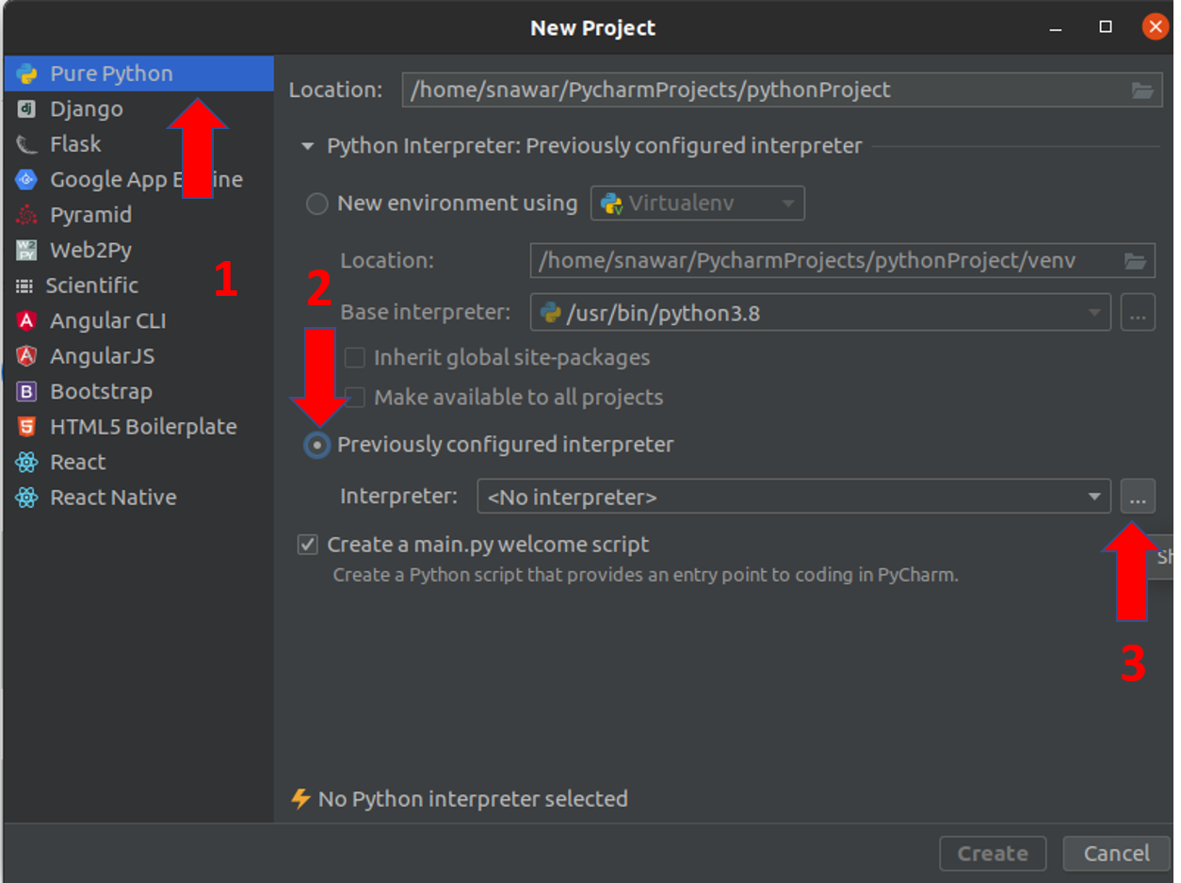The image size is (1181, 883).
Task: Click ellipsis button next to Interpreter
Action: click(x=1138, y=497)
